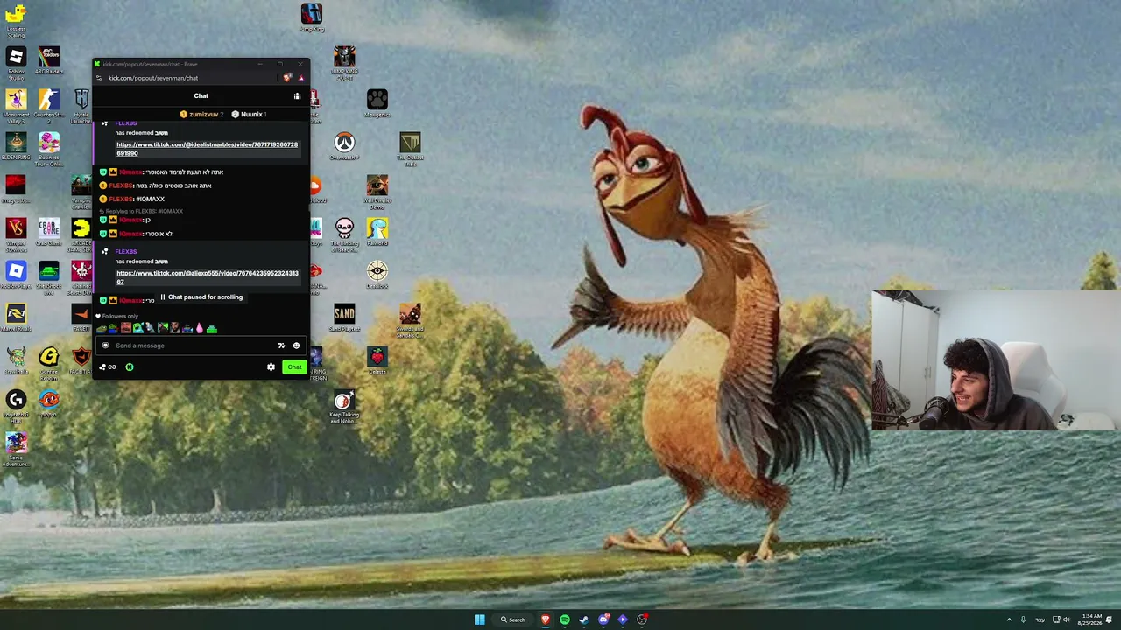Open the Celeste strawberry icon

(x=377, y=360)
